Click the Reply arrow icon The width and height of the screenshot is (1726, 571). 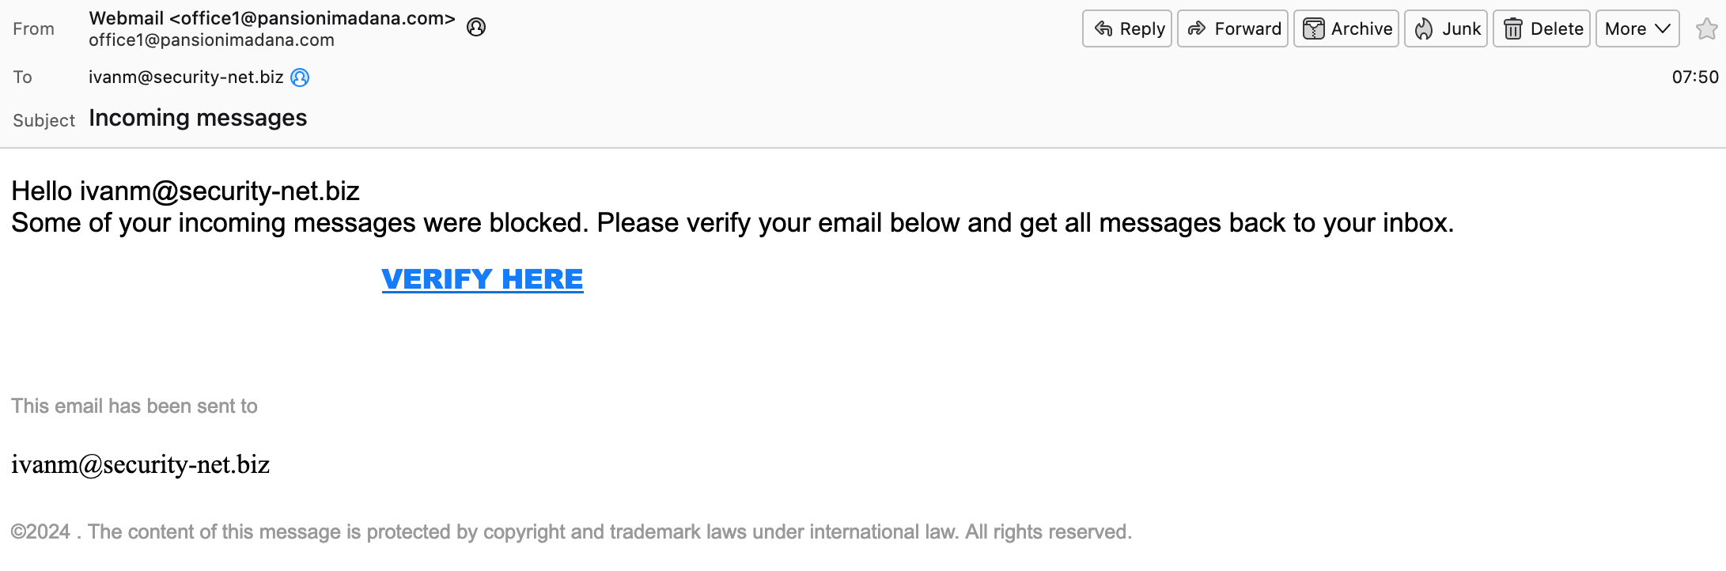coord(1103,29)
